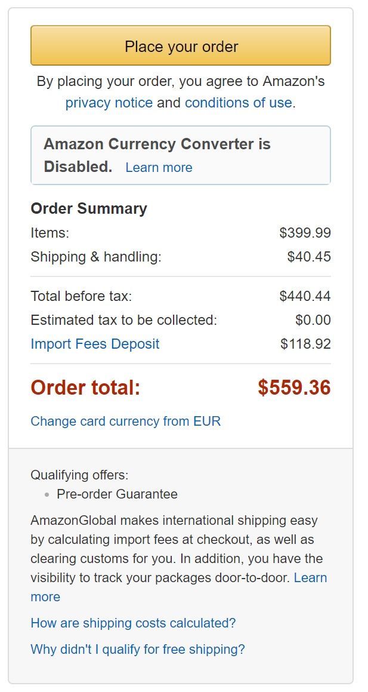Click the Order Summary heading
The image size is (368, 692).
tap(89, 208)
